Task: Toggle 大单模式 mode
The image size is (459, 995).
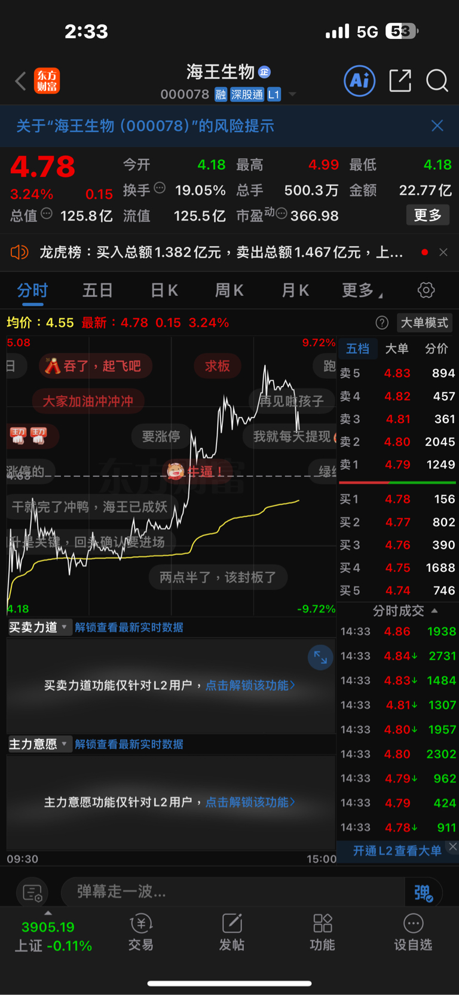Action: 424,323
